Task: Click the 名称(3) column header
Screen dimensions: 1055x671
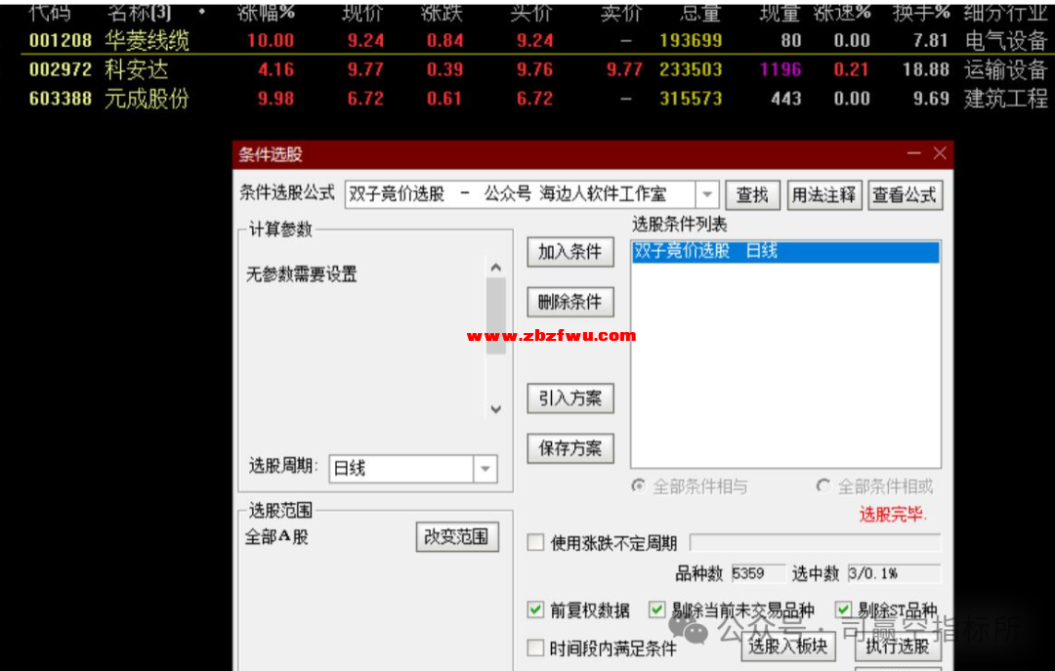Action: tap(140, 12)
